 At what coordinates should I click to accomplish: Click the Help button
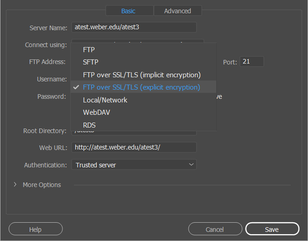36,229
